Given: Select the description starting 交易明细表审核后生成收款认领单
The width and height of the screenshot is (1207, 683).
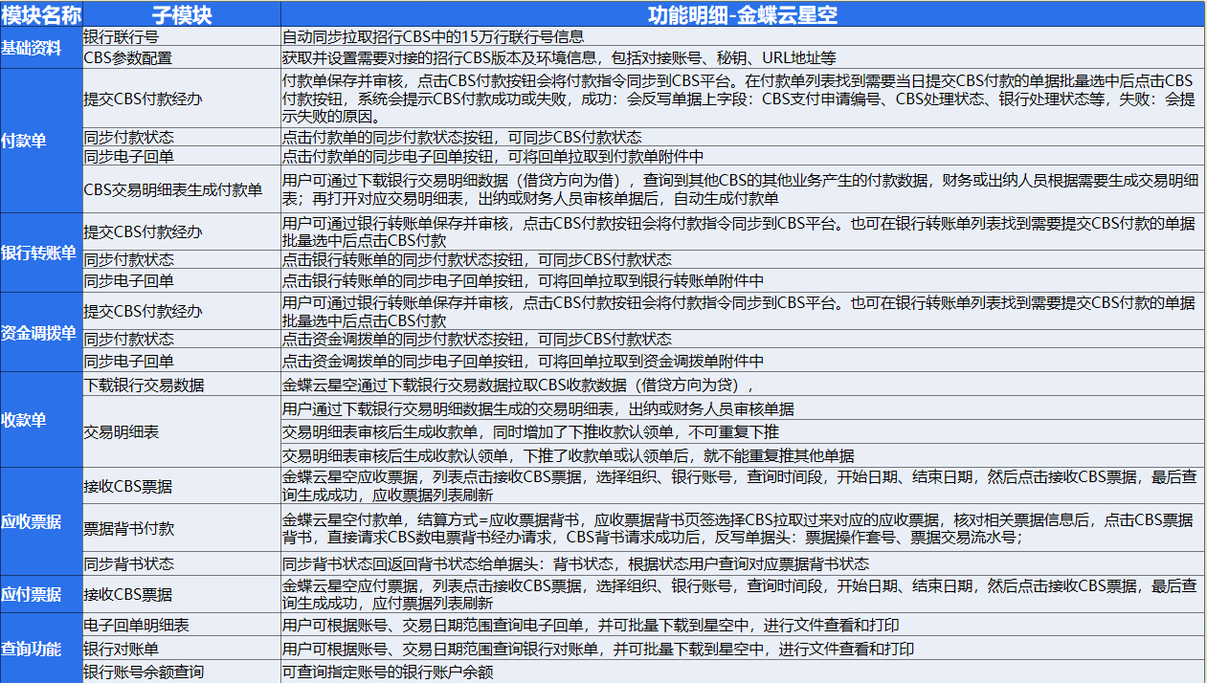Looking at the screenshot, I should tap(743, 455).
